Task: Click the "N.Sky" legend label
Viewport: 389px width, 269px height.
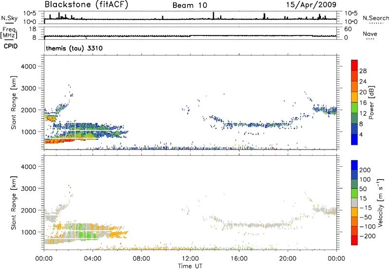Action: pyautogui.click(x=9, y=18)
